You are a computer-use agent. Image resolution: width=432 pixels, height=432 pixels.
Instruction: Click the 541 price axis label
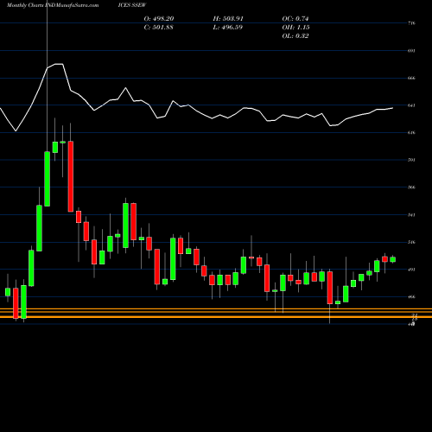(411, 215)
